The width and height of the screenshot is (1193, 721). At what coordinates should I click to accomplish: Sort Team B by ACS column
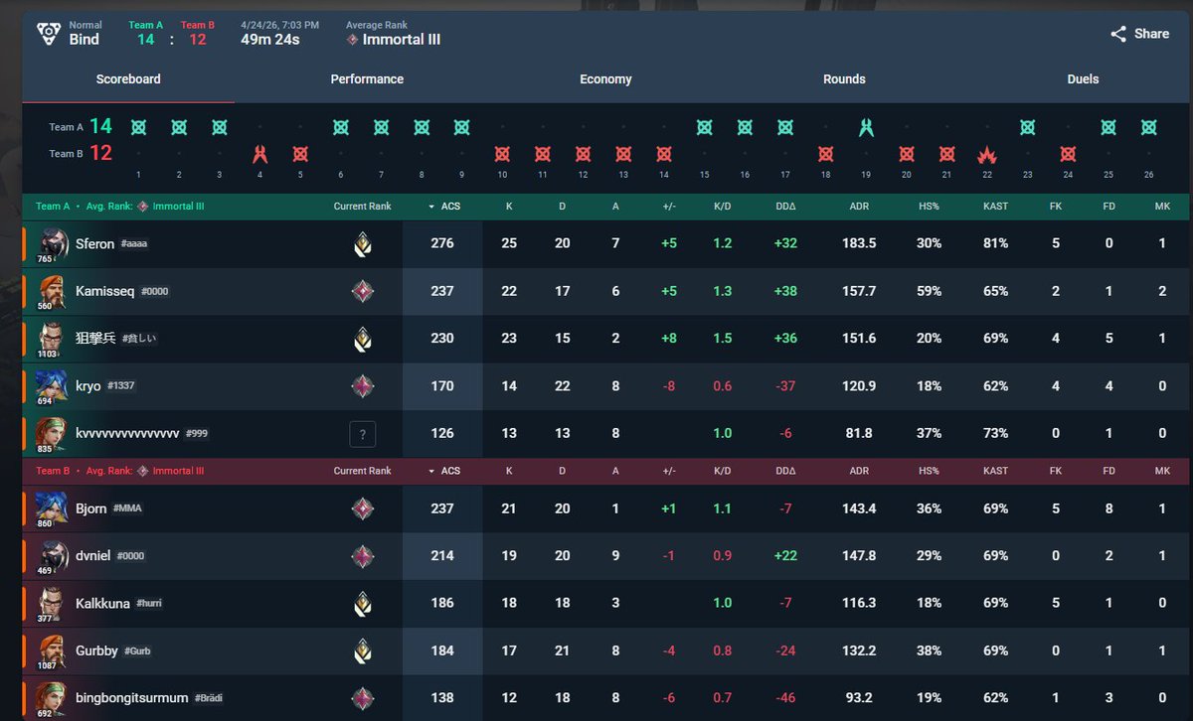442,471
